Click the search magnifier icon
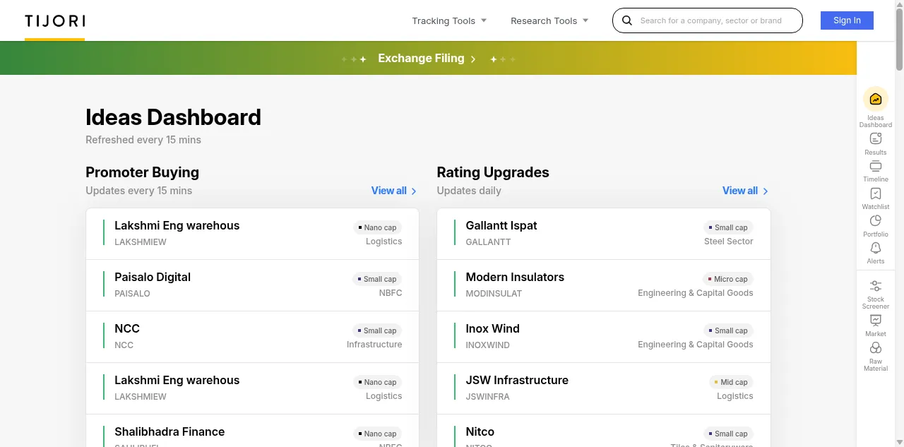Image resolution: width=904 pixels, height=447 pixels. (x=626, y=20)
